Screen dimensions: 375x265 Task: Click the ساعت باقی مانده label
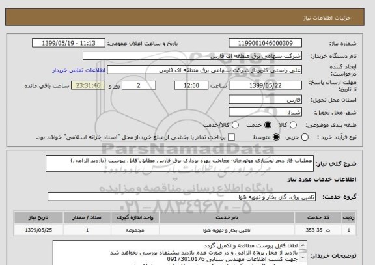[x=47, y=85]
